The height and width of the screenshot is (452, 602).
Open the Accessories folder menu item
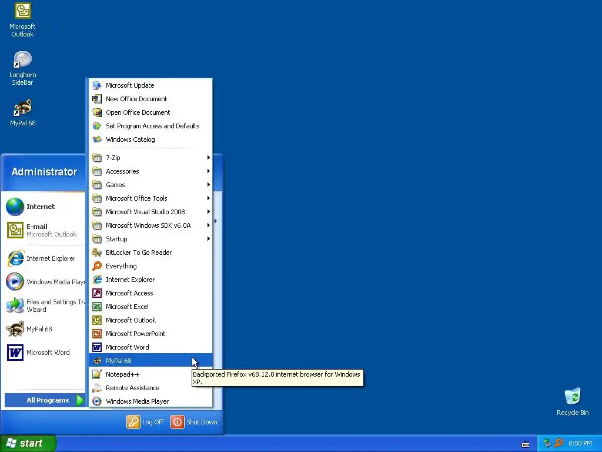150,171
